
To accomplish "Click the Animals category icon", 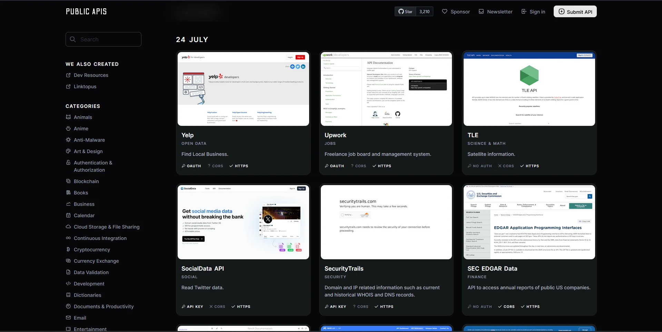I will pos(68,117).
